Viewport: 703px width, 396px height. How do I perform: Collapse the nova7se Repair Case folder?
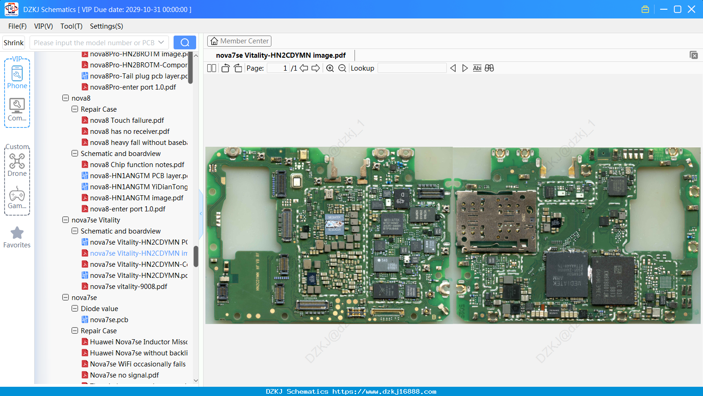[75, 330]
